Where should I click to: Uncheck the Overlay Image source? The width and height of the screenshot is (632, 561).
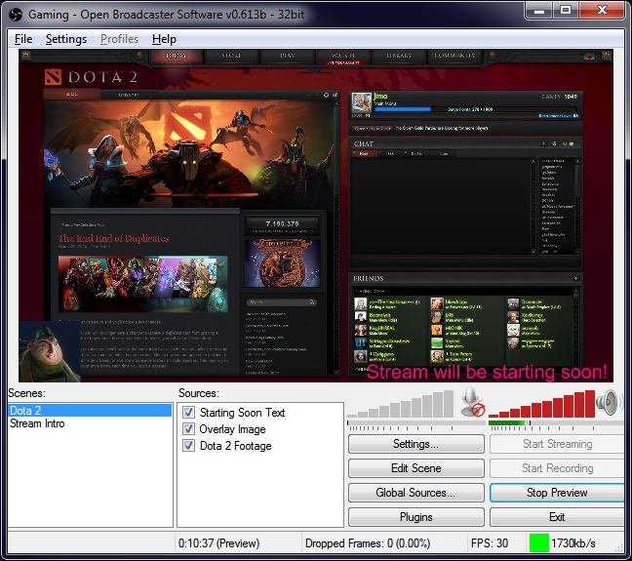[188, 428]
